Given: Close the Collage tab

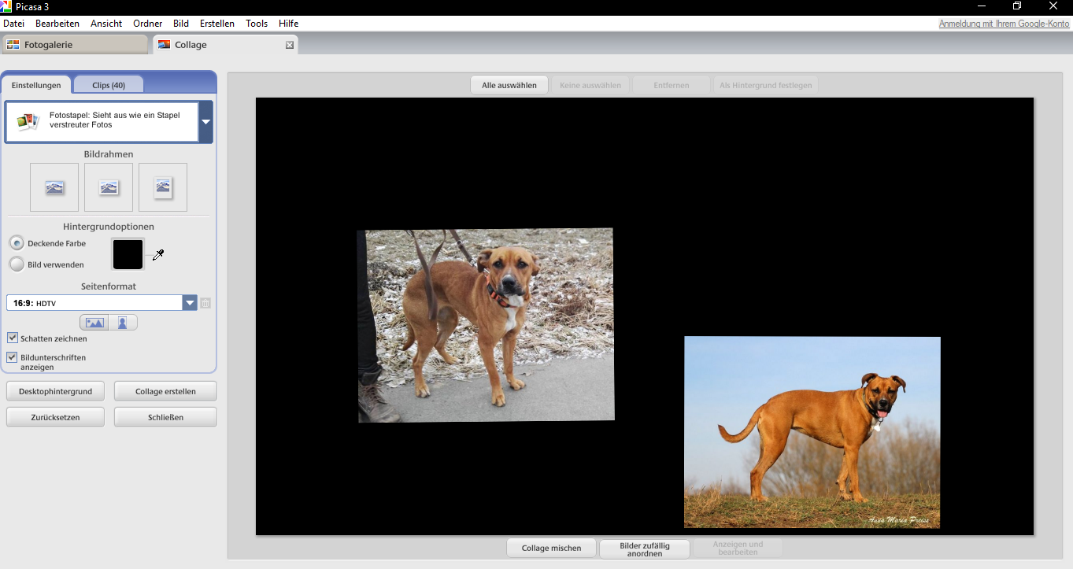Looking at the screenshot, I should tap(290, 45).
